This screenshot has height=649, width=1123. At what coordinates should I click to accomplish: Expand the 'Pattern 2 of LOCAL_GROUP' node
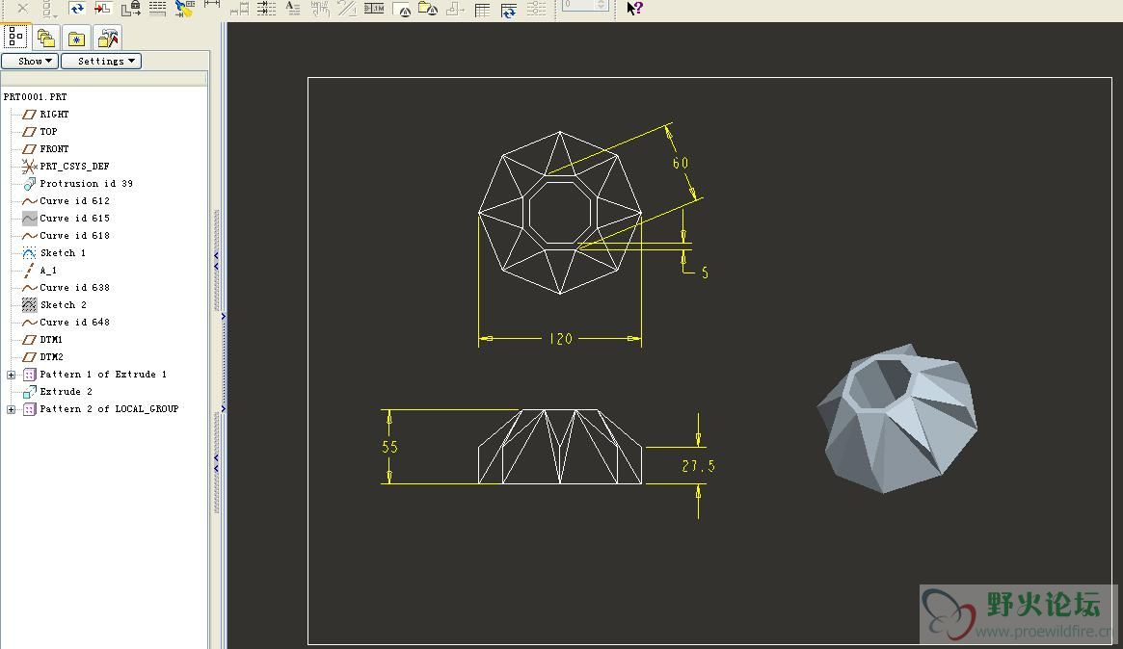[x=11, y=409]
